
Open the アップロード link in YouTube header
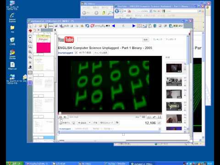171,39
